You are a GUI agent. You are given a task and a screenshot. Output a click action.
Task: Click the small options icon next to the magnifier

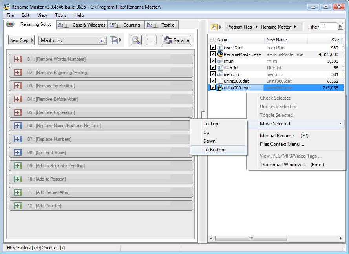click(151, 40)
